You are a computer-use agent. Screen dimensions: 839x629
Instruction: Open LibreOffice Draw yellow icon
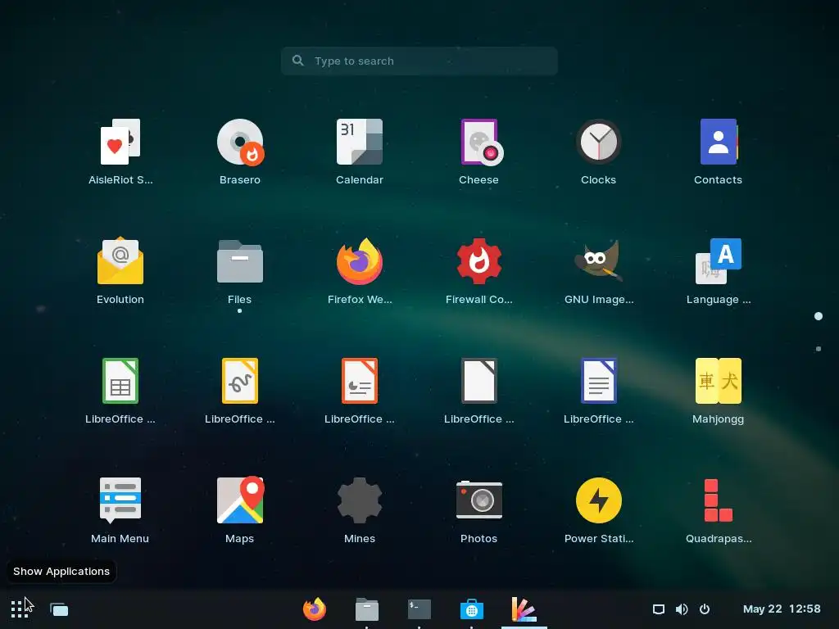240,391
